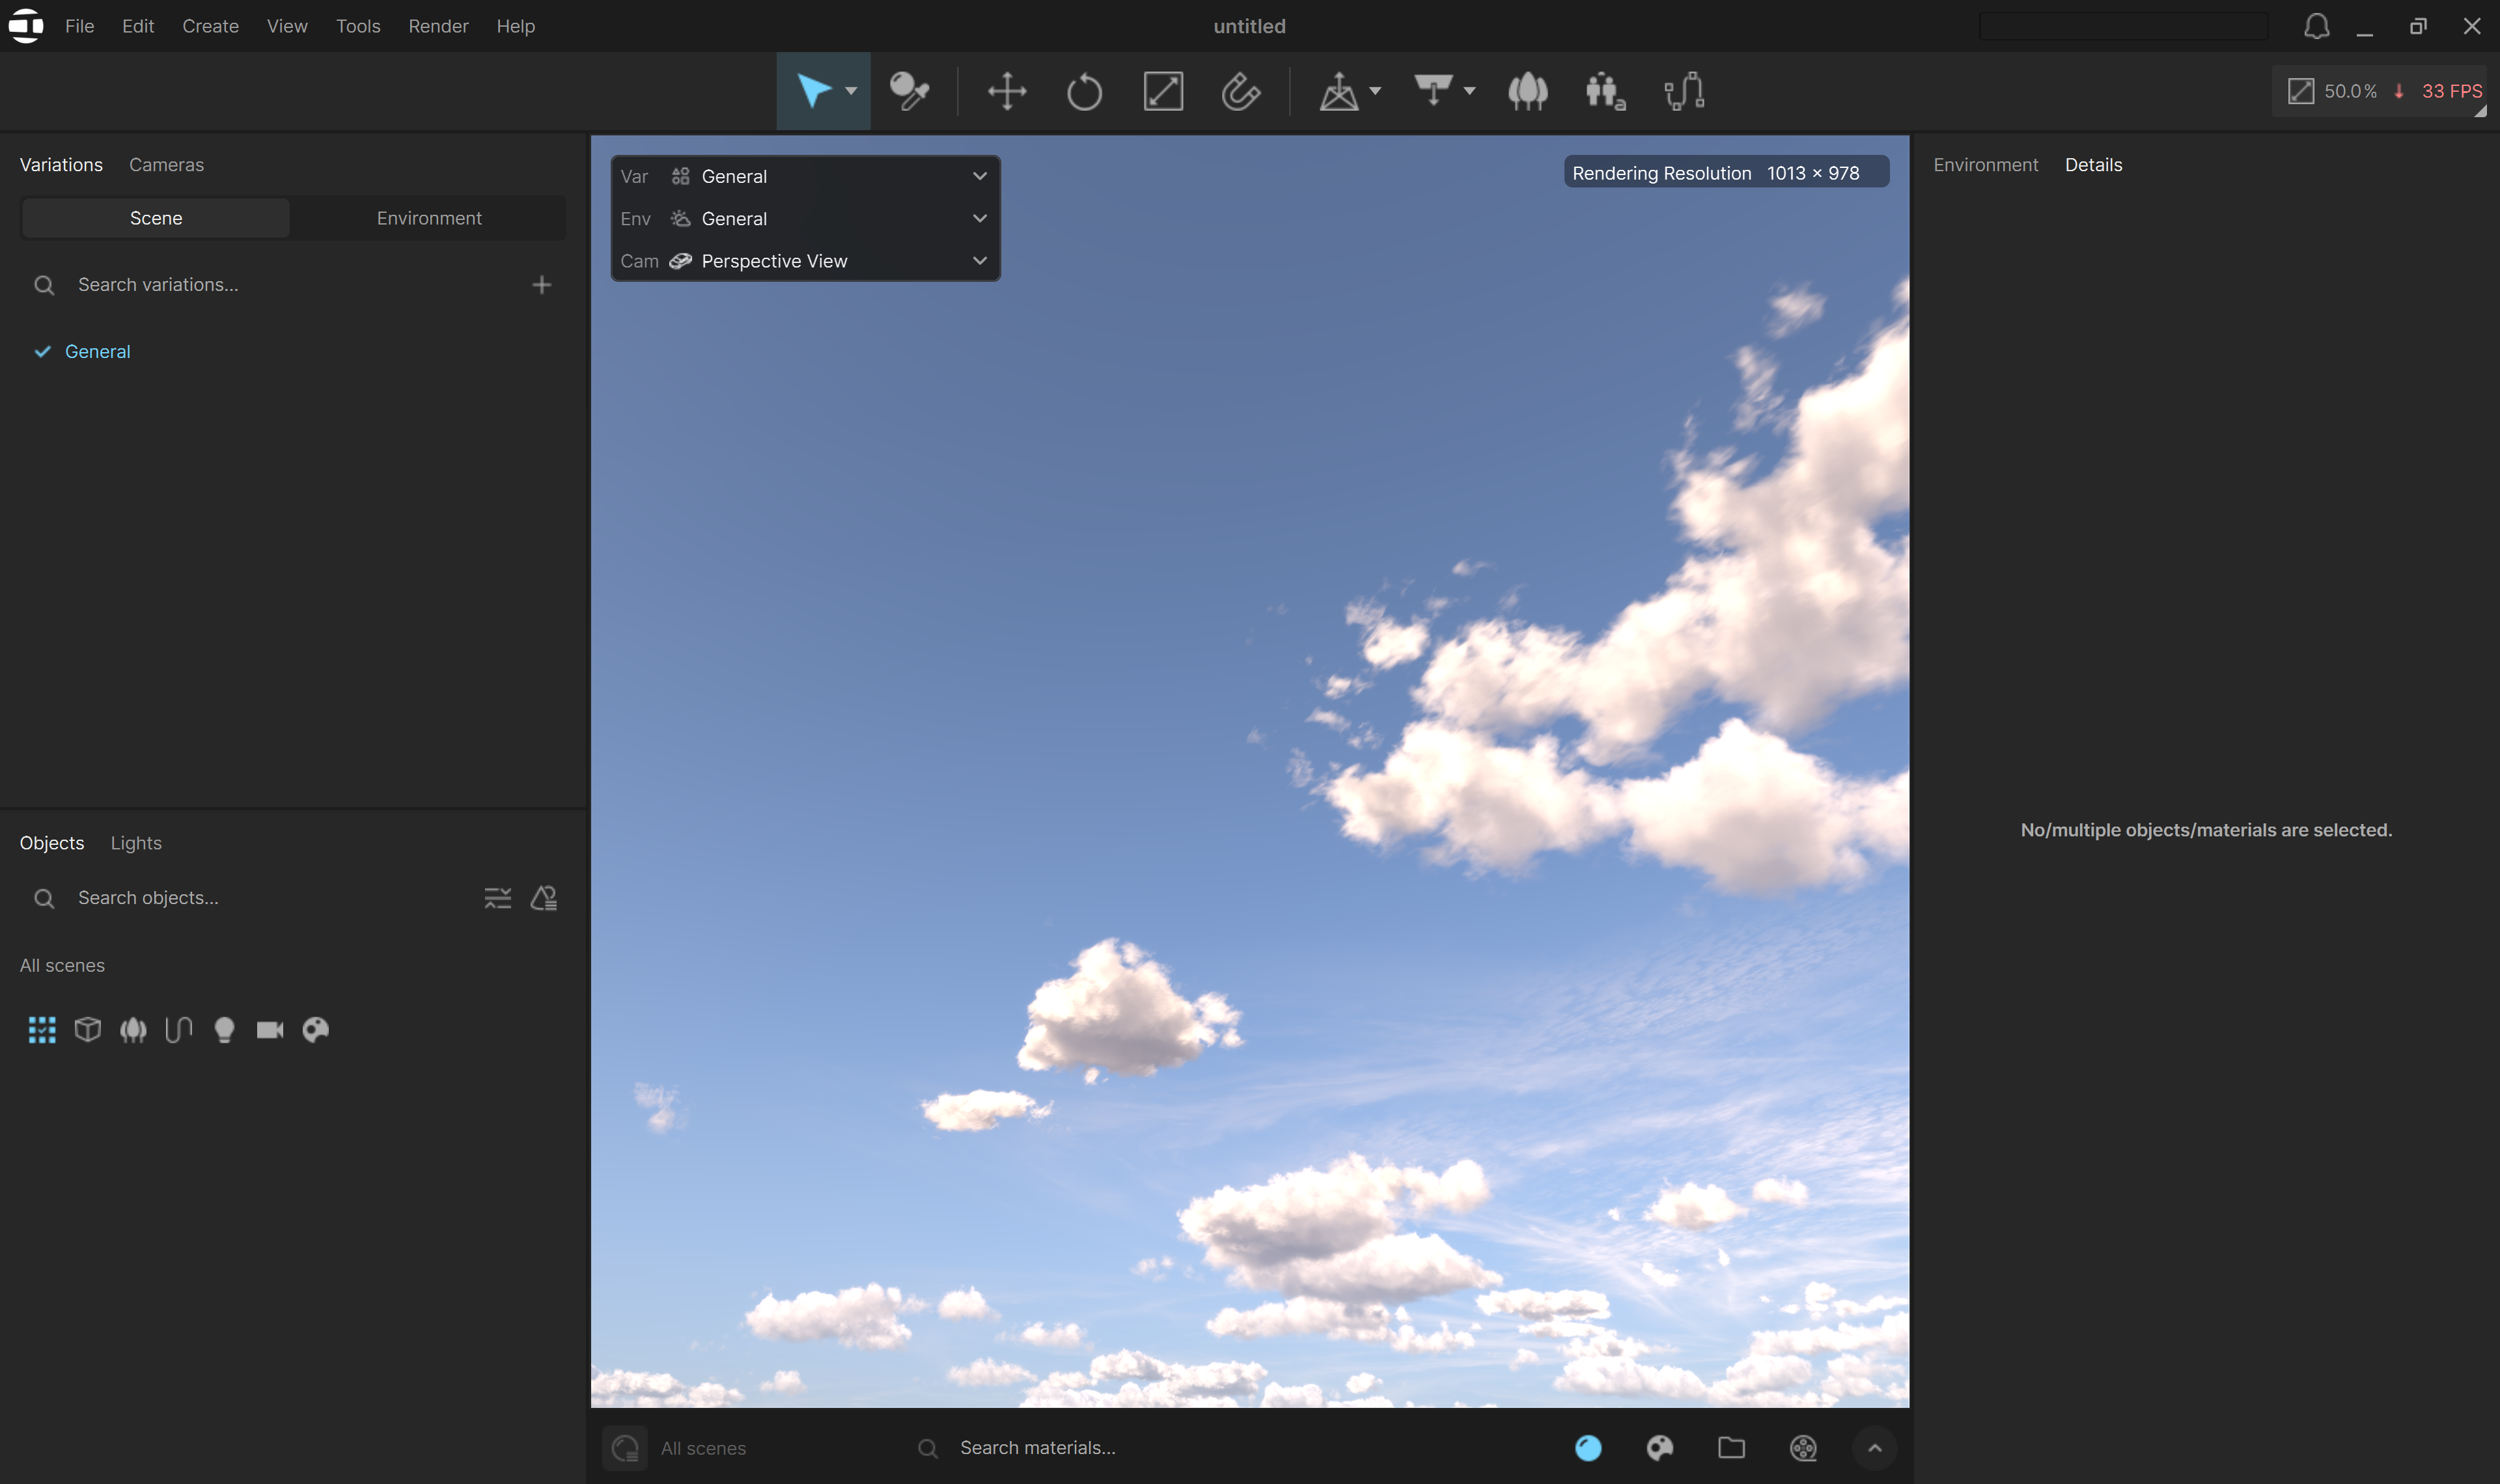Click the expand/collapse list icon near objects search
This screenshot has width=2500, height=1484.
498,898
